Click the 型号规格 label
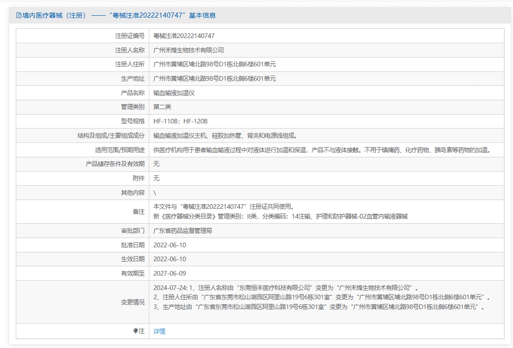 133,122
